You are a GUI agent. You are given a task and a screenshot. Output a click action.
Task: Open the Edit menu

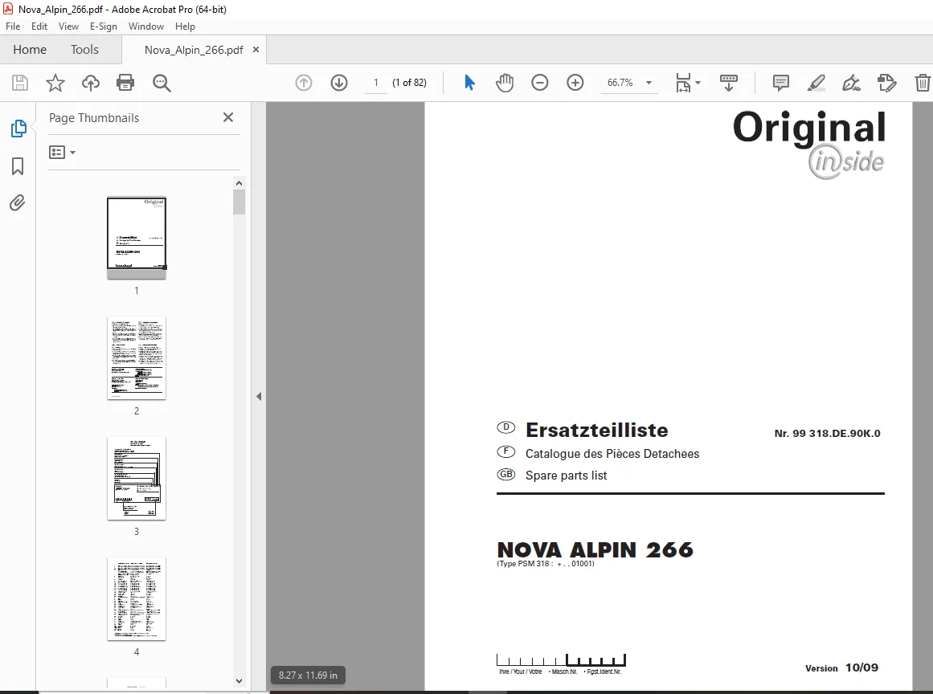coord(39,27)
